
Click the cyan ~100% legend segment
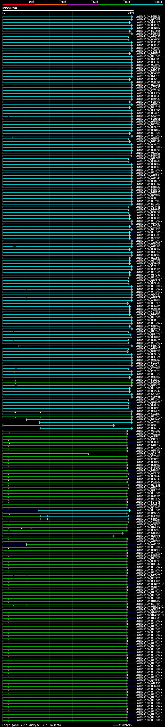pyautogui.click(x=146, y=5)
